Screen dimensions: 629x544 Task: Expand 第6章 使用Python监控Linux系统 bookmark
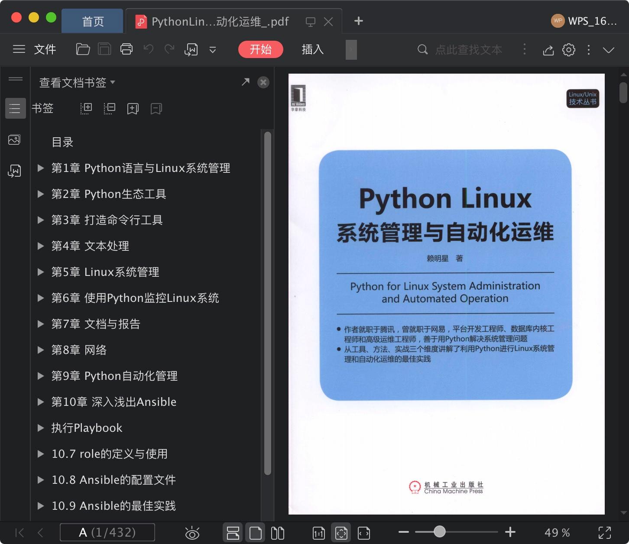click(41, 298)
